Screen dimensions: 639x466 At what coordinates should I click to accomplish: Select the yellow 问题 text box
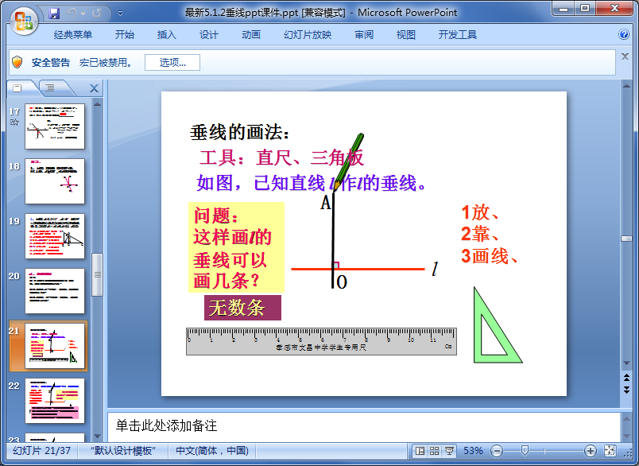[236, 247]
